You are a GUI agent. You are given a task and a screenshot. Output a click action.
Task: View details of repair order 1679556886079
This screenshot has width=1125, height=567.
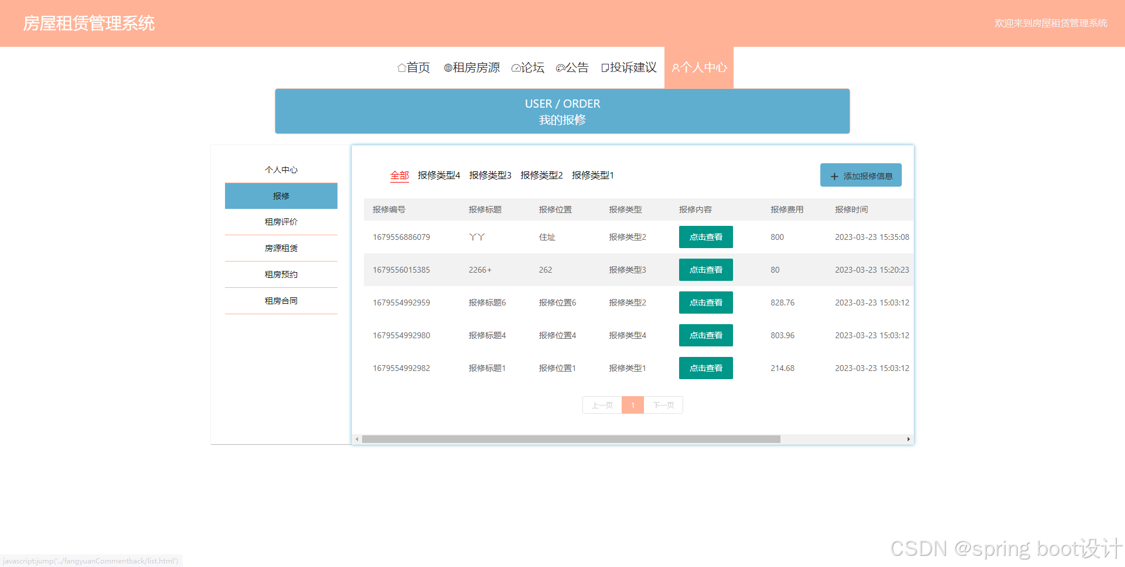705,237
